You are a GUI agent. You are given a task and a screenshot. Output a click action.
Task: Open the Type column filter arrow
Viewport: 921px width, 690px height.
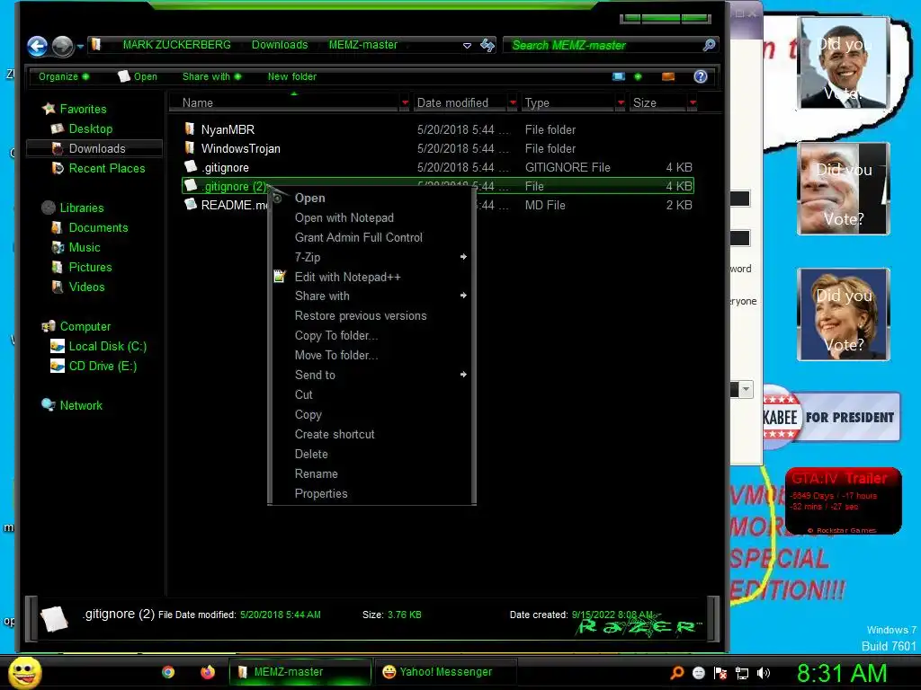pos(621,102)
